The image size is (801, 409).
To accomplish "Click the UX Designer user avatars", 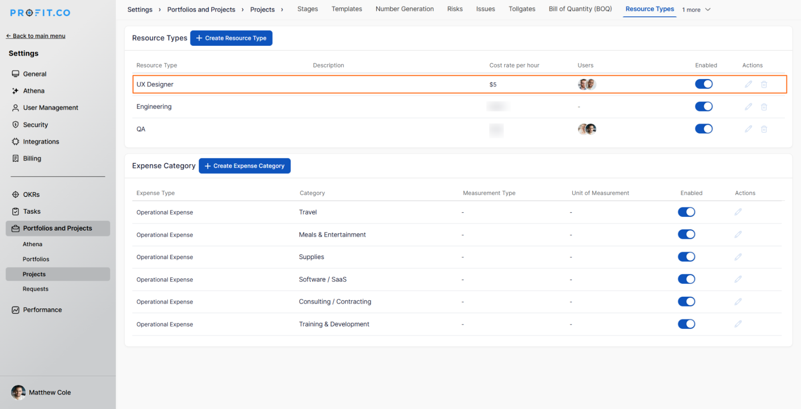I will 587,84.
